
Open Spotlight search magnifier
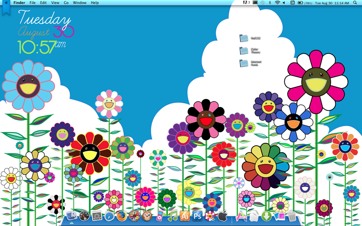[355, 3]
